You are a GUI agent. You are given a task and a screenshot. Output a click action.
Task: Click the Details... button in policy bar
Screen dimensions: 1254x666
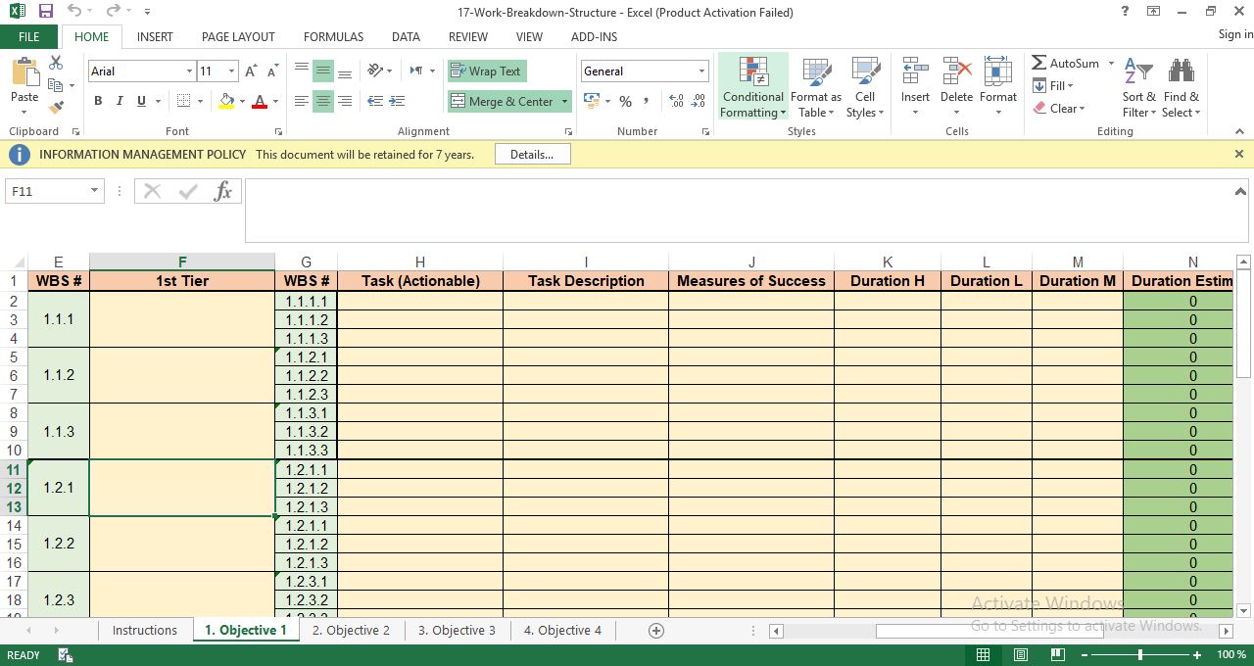[x=532, y=154]
